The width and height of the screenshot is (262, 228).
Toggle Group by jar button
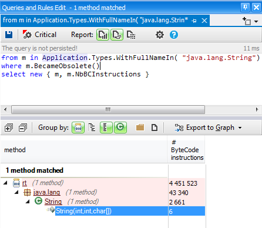[x=78, y=128]
